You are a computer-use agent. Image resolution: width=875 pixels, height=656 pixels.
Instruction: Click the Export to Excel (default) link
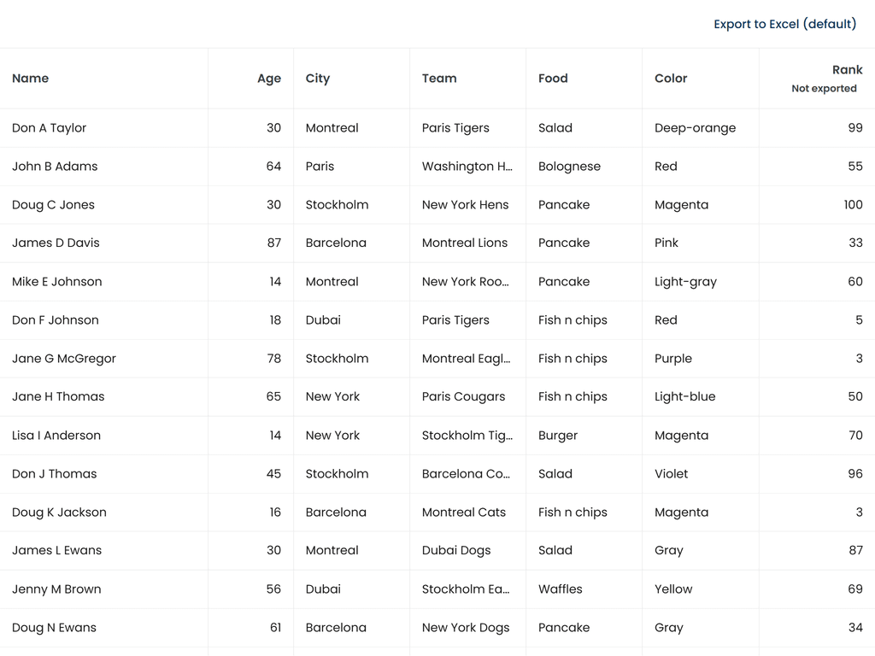pos(784,23)
